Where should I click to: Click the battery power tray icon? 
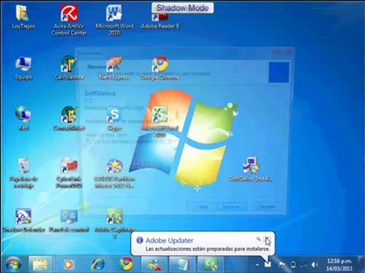pyautogui.click(x=293, y=264)
